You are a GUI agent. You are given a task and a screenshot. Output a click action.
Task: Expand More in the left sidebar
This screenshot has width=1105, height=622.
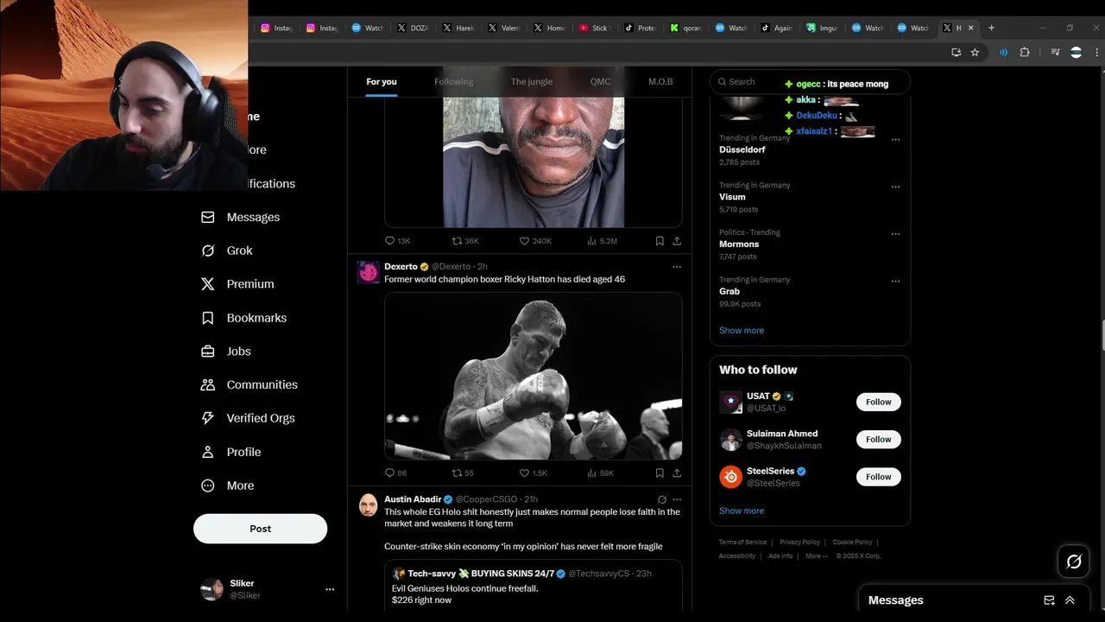point(227,486)
